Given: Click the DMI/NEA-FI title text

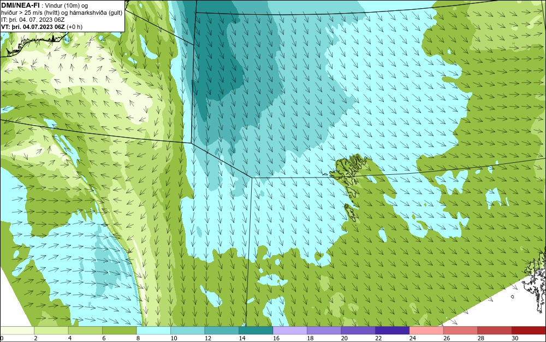Looking at the screenshot, I should click(x=20, y=5).
